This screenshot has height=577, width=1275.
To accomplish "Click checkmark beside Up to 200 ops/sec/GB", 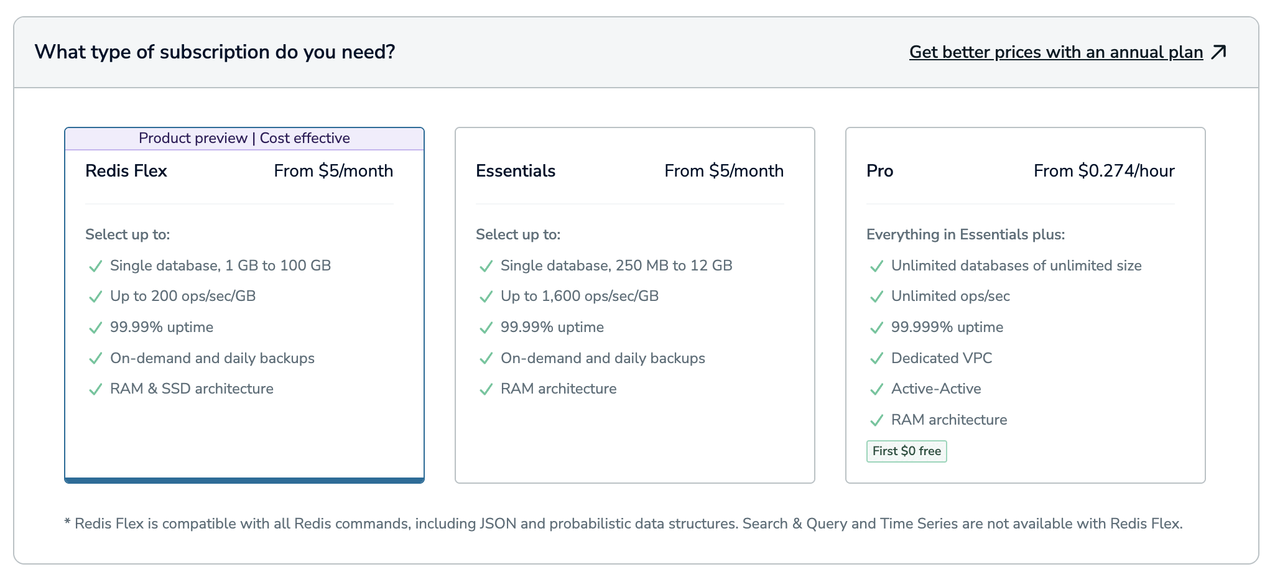I will (x=95, y=297).
